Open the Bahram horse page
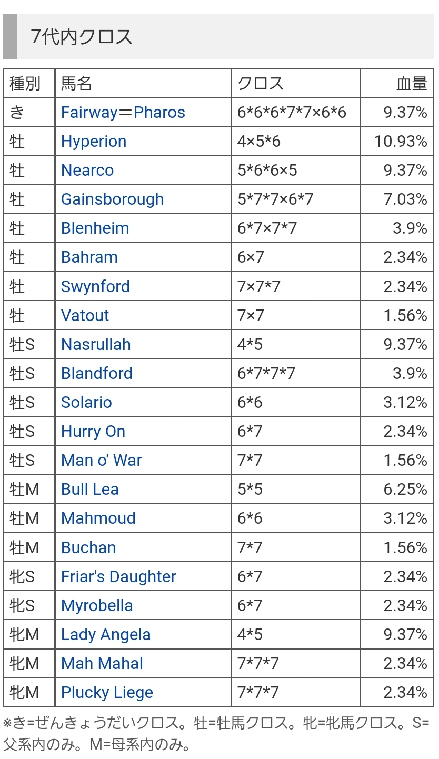This screenshot has height=759, width=439. tap(89, 257)
